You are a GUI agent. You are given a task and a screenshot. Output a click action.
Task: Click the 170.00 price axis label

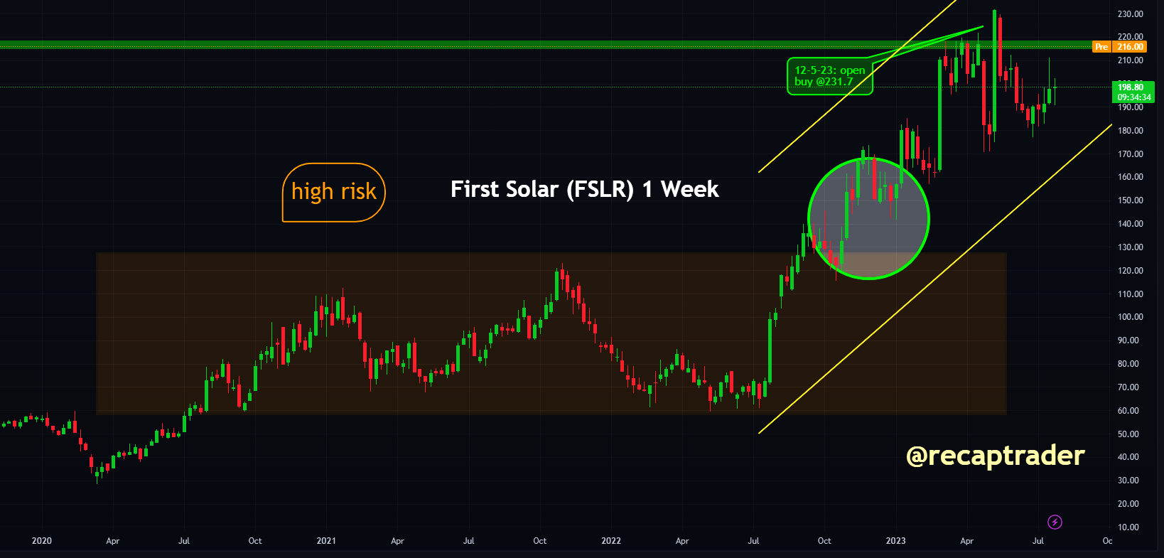tap(1130, 154)
